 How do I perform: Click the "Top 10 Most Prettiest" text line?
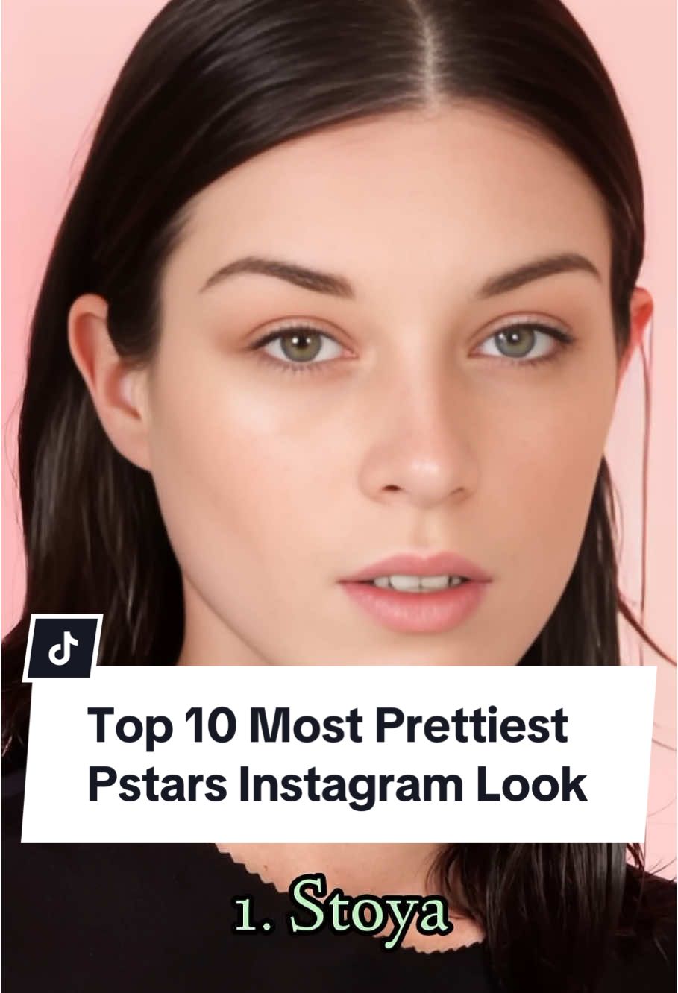pyautogui.click(x=327, y=725)
